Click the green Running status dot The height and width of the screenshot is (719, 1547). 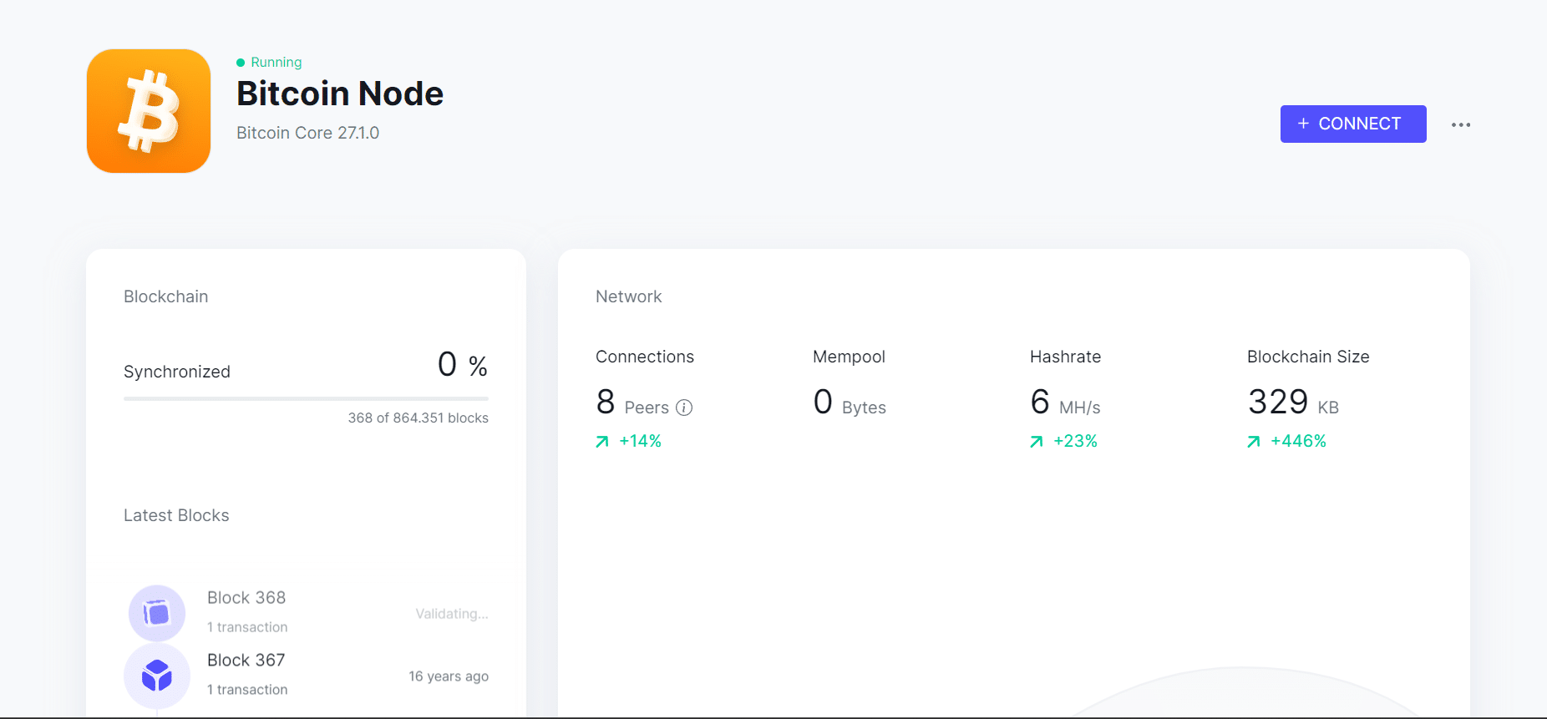tap(241, 63)
